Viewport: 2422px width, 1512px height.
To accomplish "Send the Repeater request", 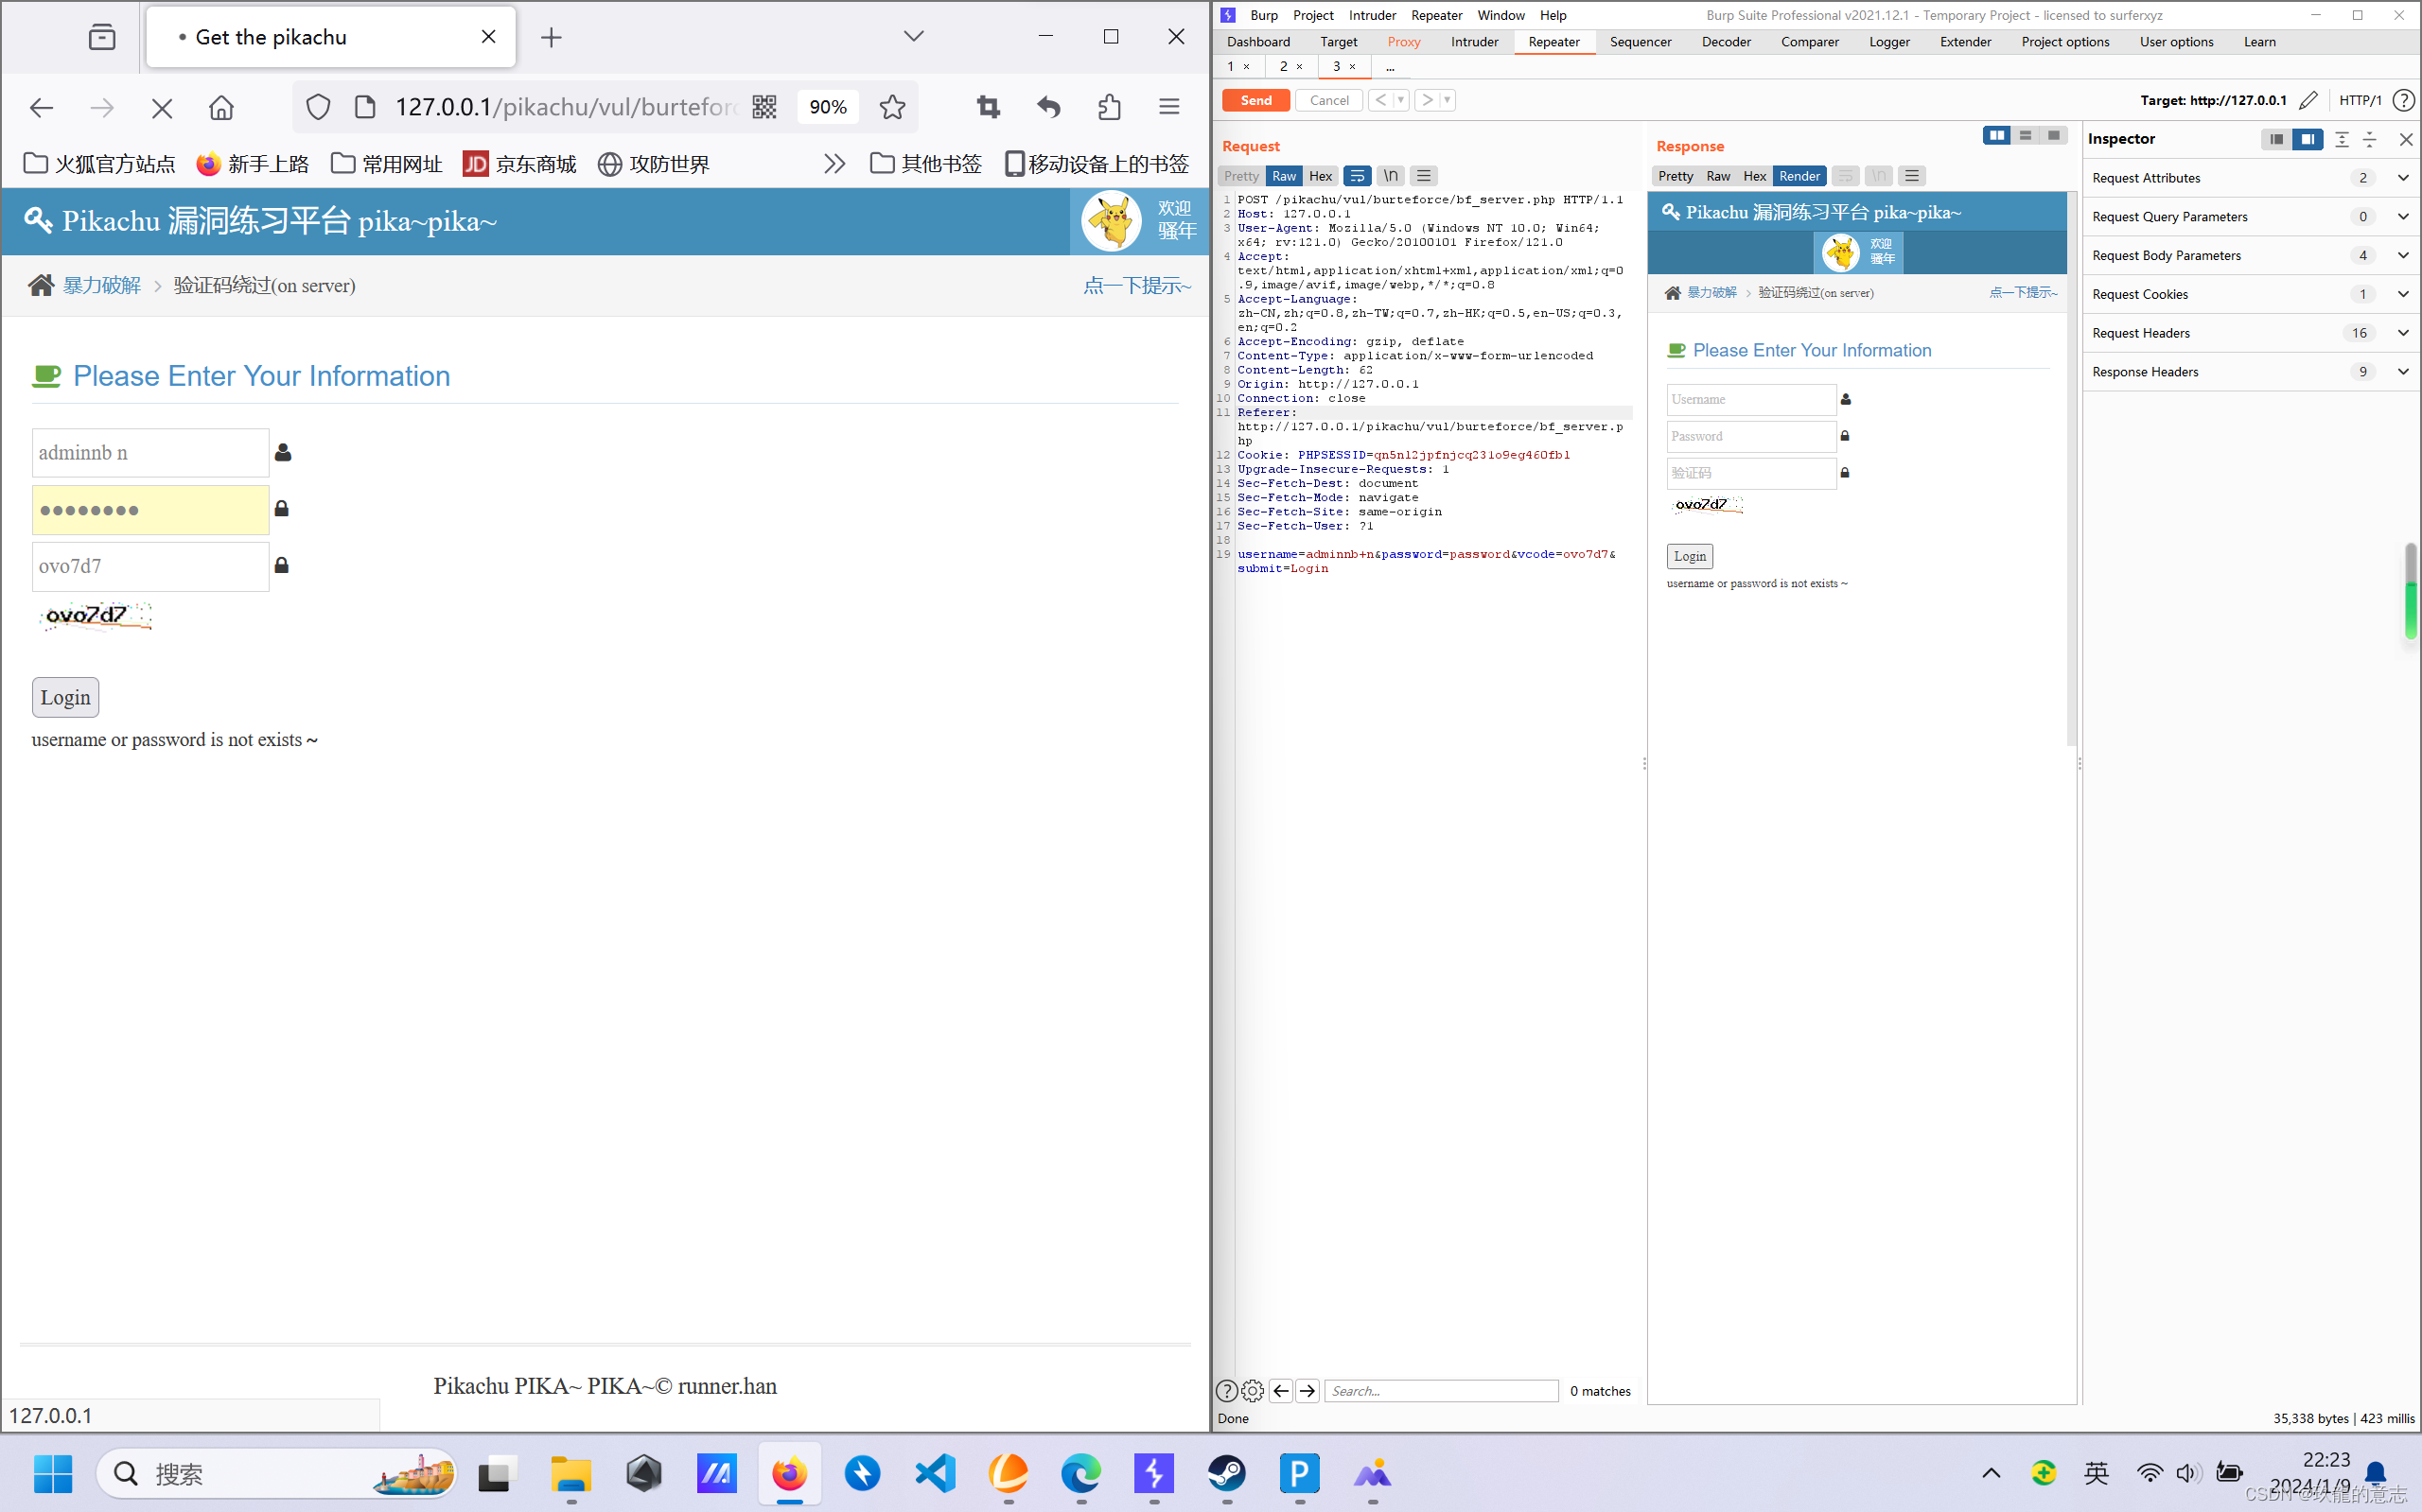I will click(x=1255, y=100).
